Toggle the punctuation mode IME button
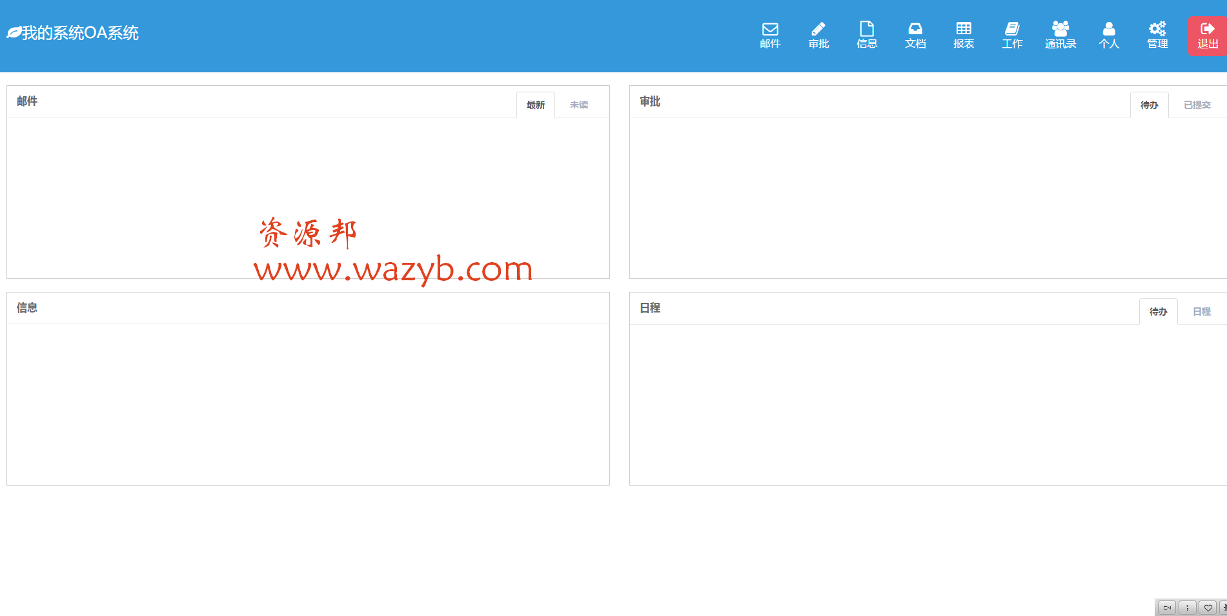The image size is (1227, 616). pos(1188,608)
